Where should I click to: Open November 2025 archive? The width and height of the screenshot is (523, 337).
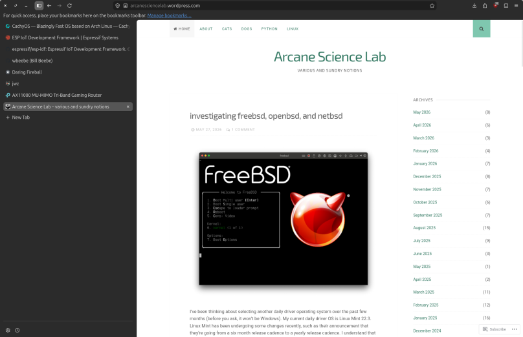click(427, 190)
